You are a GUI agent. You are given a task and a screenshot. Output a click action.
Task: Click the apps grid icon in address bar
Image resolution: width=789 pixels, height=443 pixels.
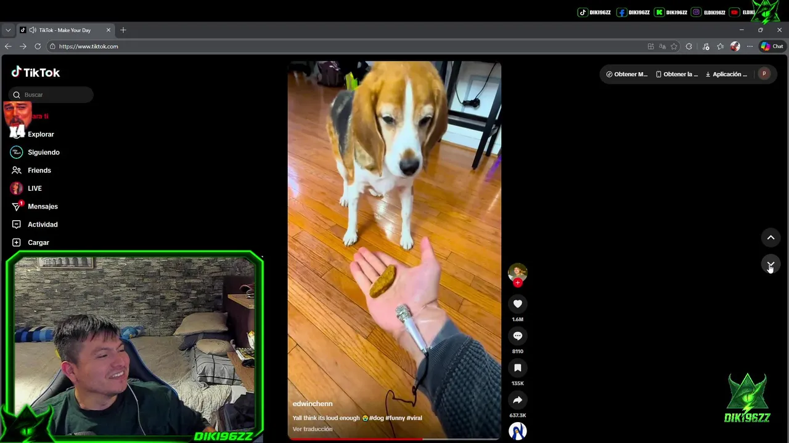point(651,46)
